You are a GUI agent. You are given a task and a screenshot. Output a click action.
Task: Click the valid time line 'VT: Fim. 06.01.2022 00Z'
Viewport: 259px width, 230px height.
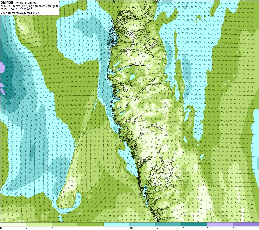[x=16, y=13]
